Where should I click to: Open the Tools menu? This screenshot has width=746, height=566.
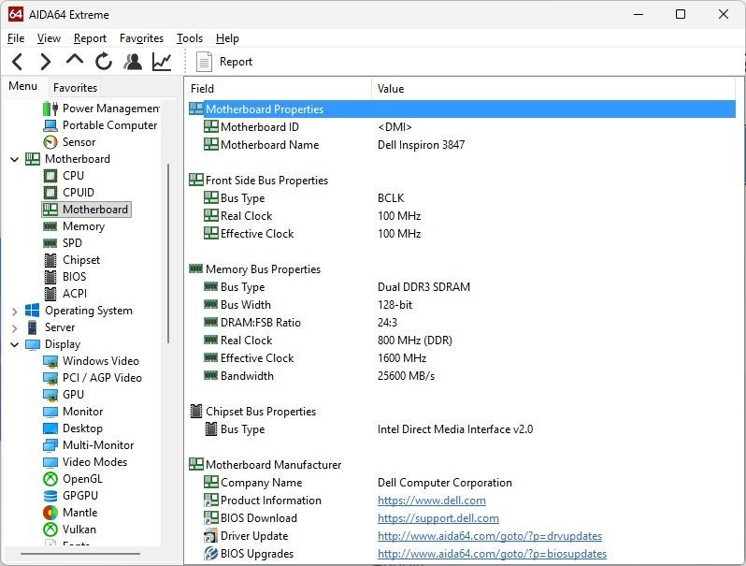(190, 38)
